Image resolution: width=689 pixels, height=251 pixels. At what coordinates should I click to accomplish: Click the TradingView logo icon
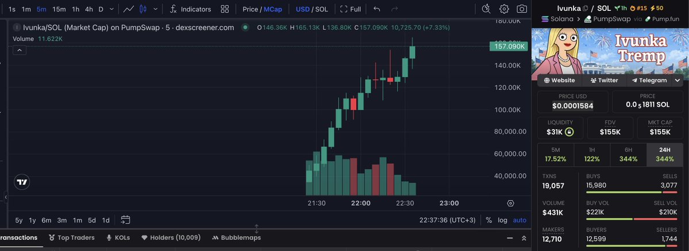pos(22,182)
